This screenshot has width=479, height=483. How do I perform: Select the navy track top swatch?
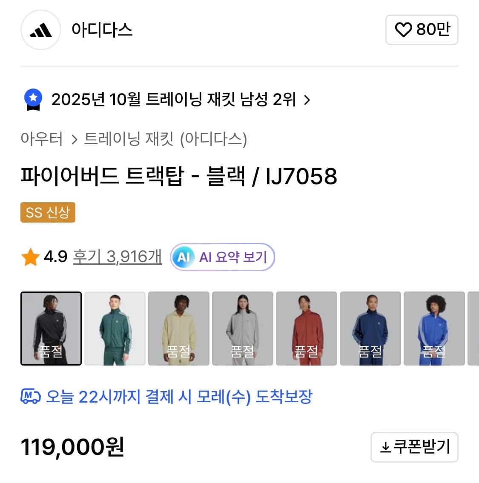click(370, 328)
